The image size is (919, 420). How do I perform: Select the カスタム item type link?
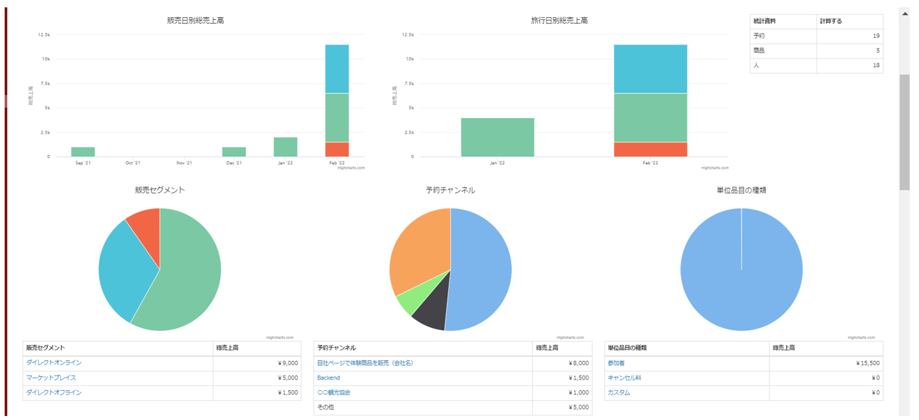click(618, 393)
